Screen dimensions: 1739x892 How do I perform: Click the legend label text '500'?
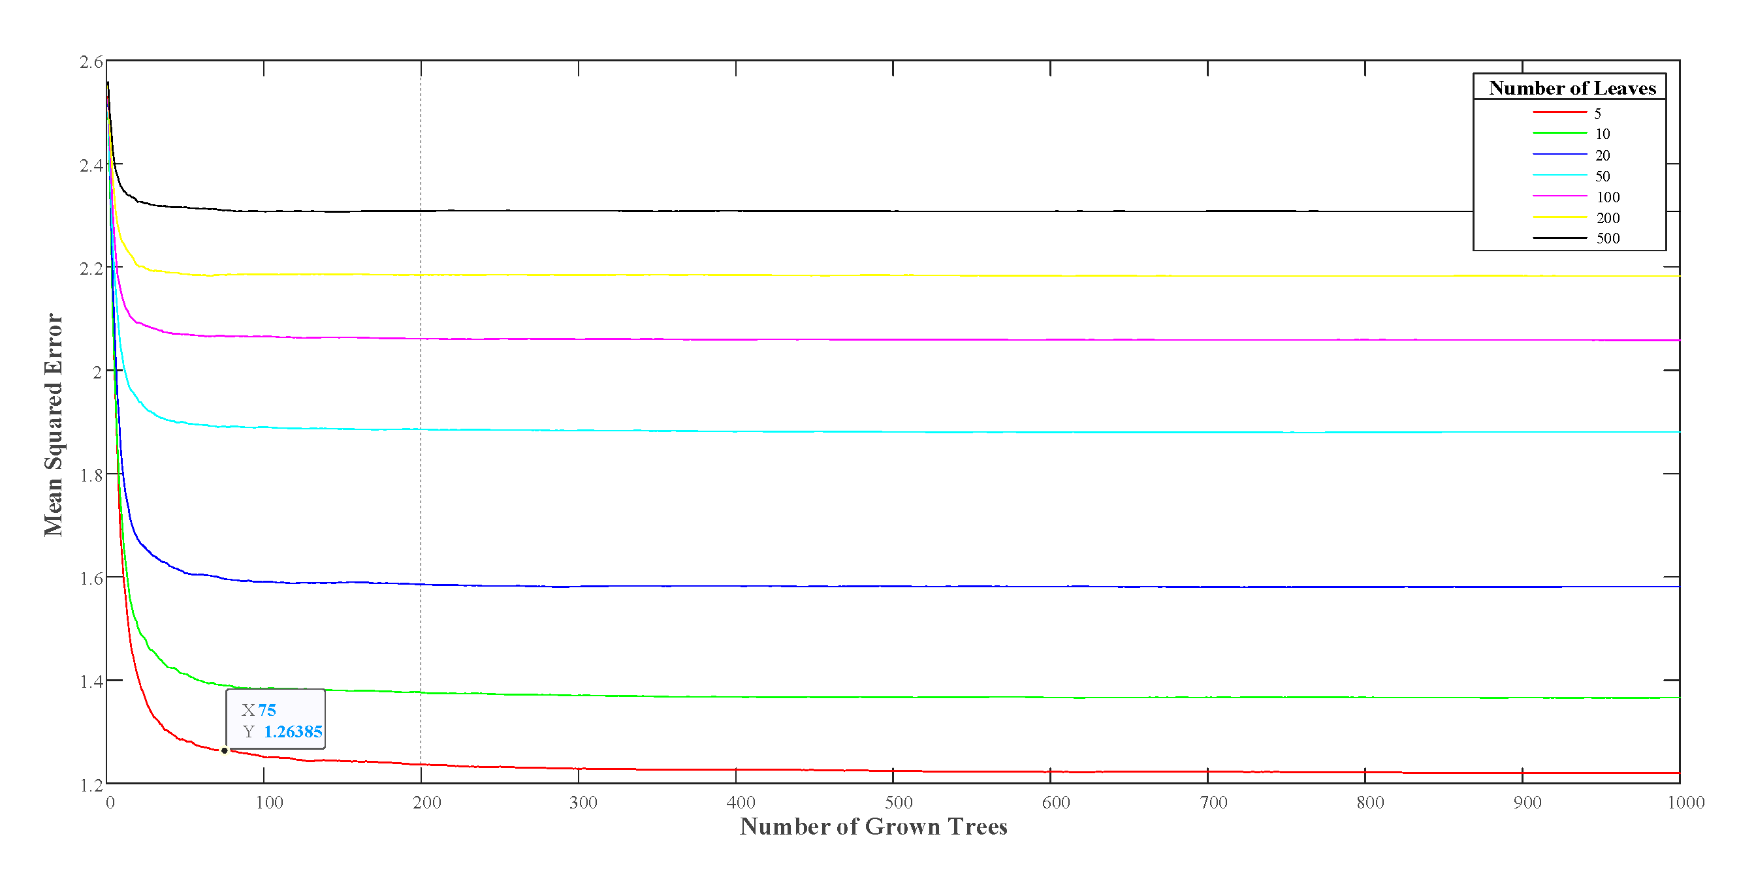[x=1607, y=238]
